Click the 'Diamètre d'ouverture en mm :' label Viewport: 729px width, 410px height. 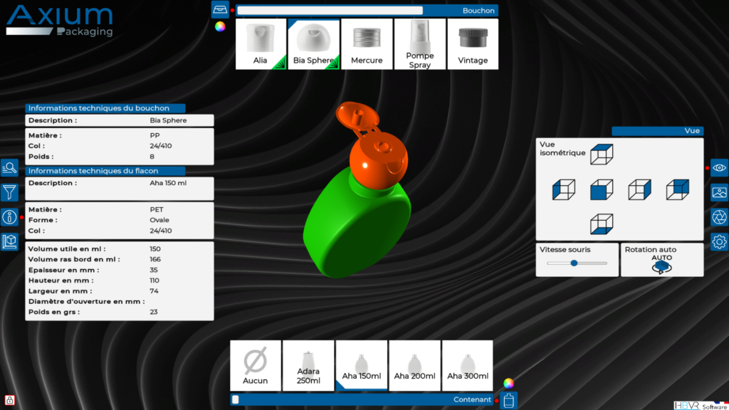pyautogui.click(x=86, y=302)
